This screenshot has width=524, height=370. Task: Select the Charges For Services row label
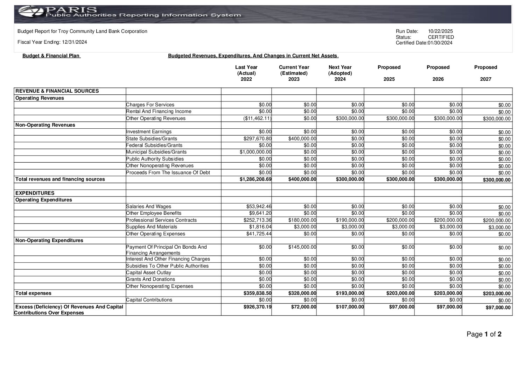150,105
